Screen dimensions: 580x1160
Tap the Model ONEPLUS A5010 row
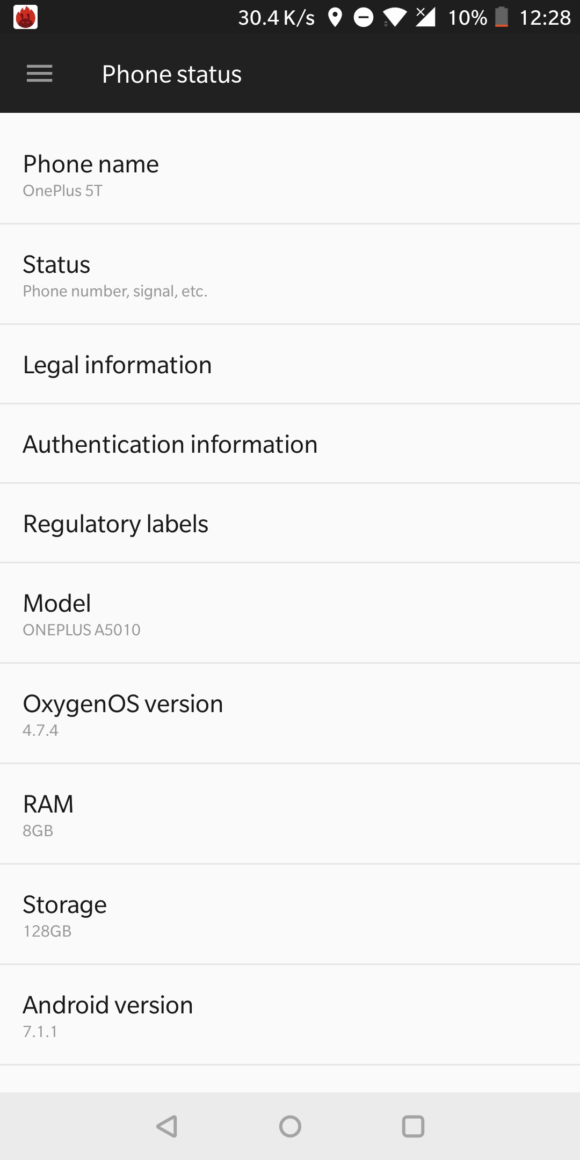[x=290, y=613]
